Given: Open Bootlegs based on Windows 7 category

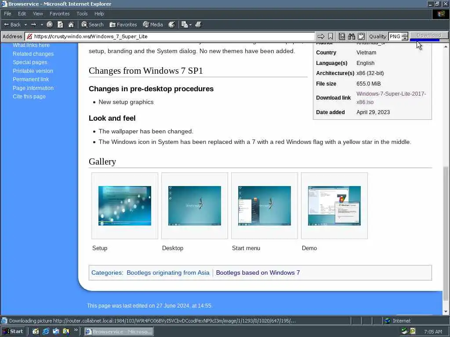Looking at the screenshot, I should [258, 272].
